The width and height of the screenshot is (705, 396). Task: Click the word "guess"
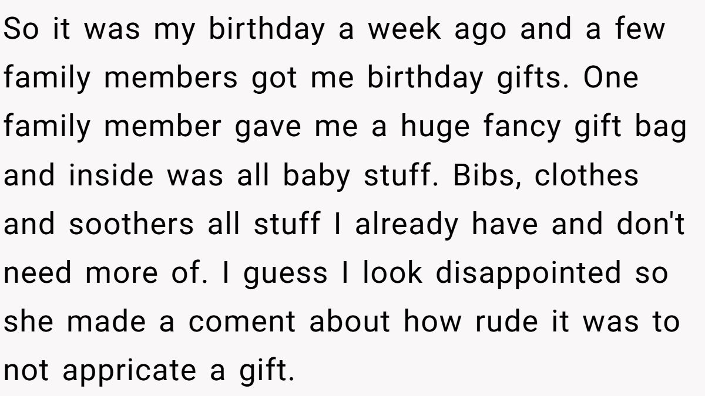(x=286, y=274)
